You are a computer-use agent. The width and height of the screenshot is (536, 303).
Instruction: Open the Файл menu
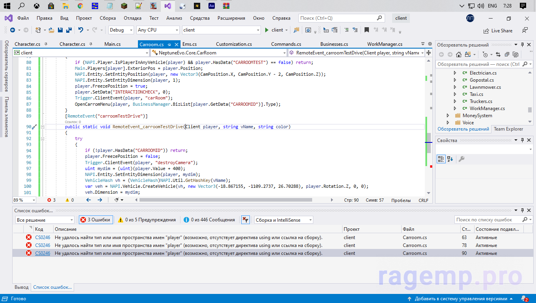23,18
